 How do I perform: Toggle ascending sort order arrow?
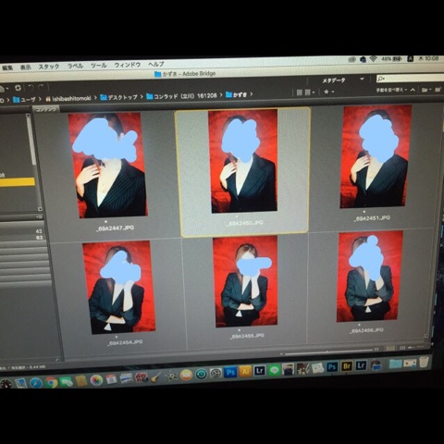click(413, 90)
